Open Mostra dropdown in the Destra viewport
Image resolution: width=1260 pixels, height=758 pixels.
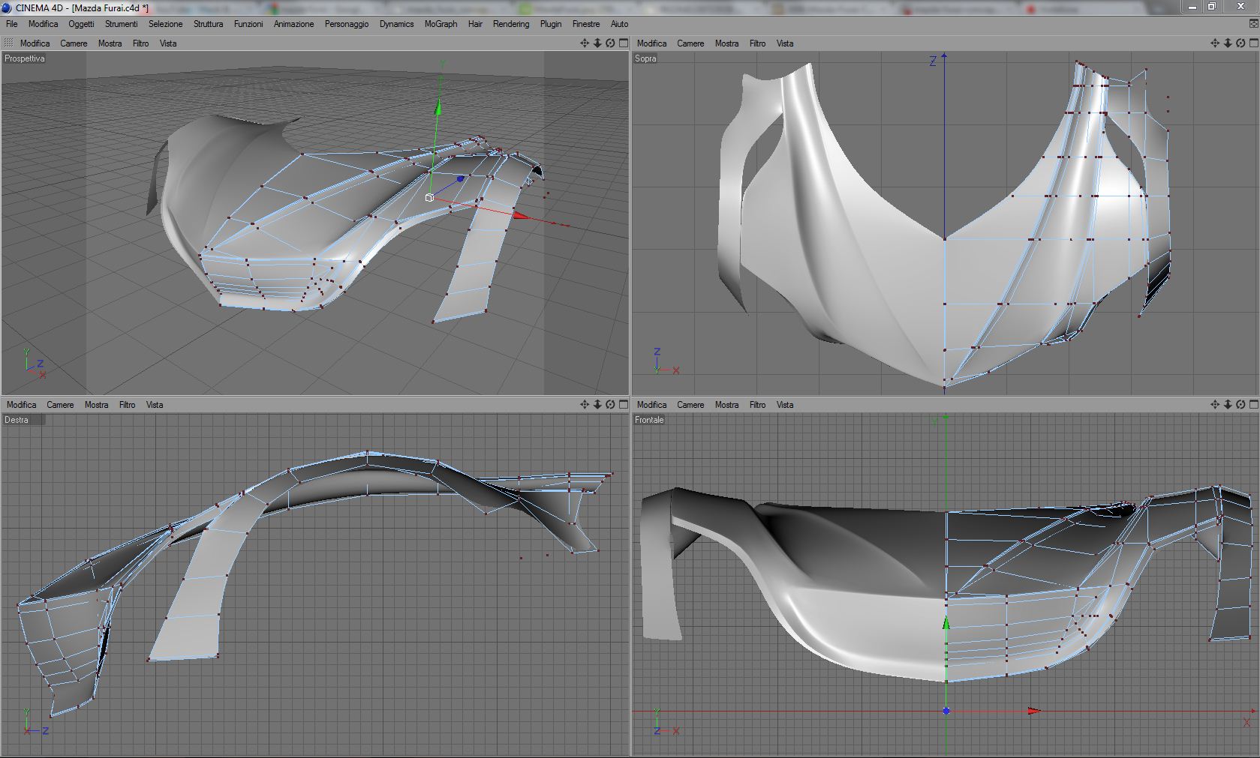[96, 405]
